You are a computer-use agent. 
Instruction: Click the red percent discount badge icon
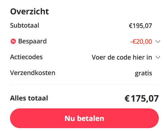coord(13,41)
